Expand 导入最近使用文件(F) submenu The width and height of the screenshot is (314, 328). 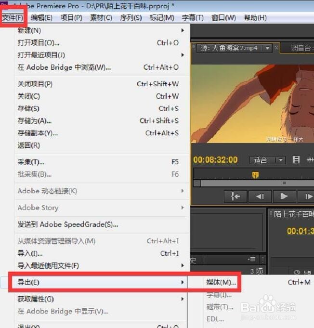(x=102, y=266)
